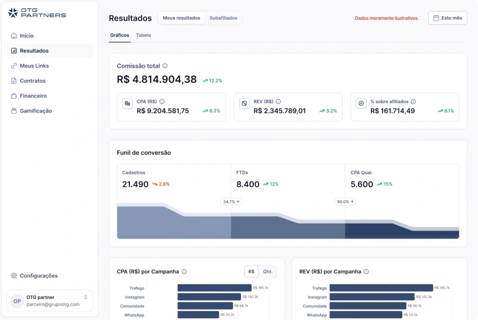Click info icon beside % sobre afiliados
478x320 pixels.
pos(414,102)
